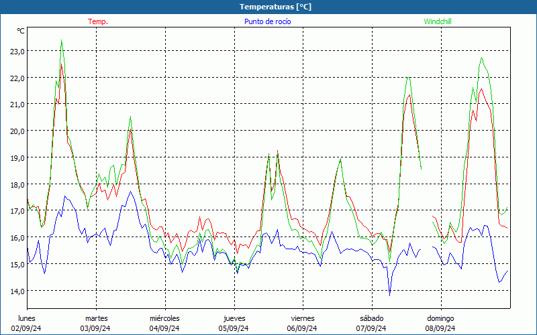Click the 'lunes' day label

coord(27,318)
